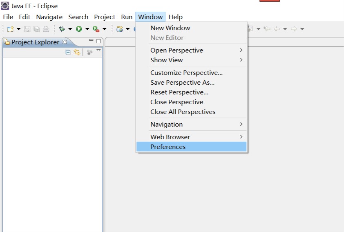Select the Project Explorer tab
The image size is (344, 232).
[35, 42]
